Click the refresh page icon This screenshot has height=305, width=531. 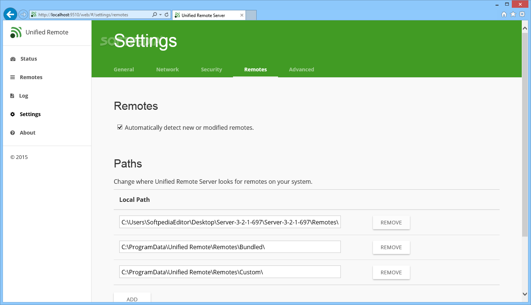click(167, 15)
